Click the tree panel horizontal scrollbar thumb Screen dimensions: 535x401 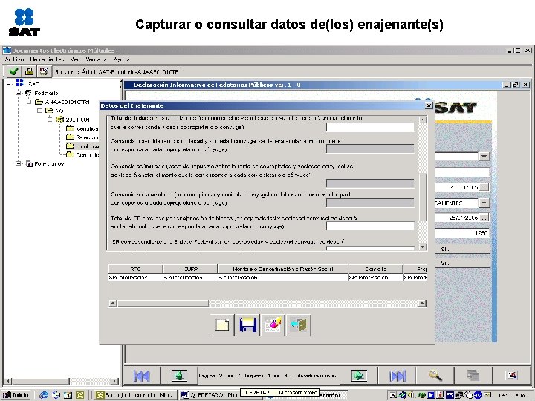pos(41,381)
